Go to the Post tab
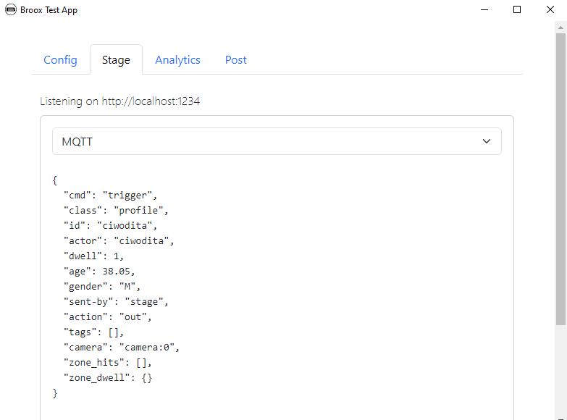This screenshot has height=420, width=567. click(x=236, y=59)
